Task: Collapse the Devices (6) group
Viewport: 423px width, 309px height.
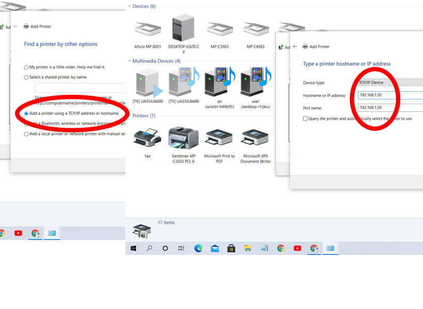Action: 129,6
